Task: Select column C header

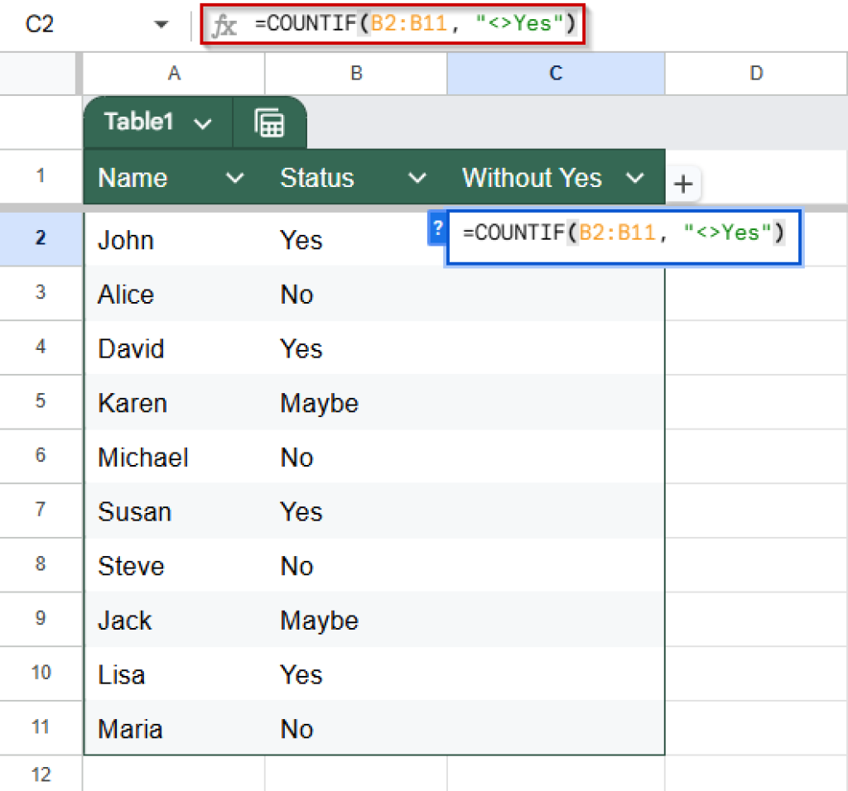Action: tap(555, 73)
